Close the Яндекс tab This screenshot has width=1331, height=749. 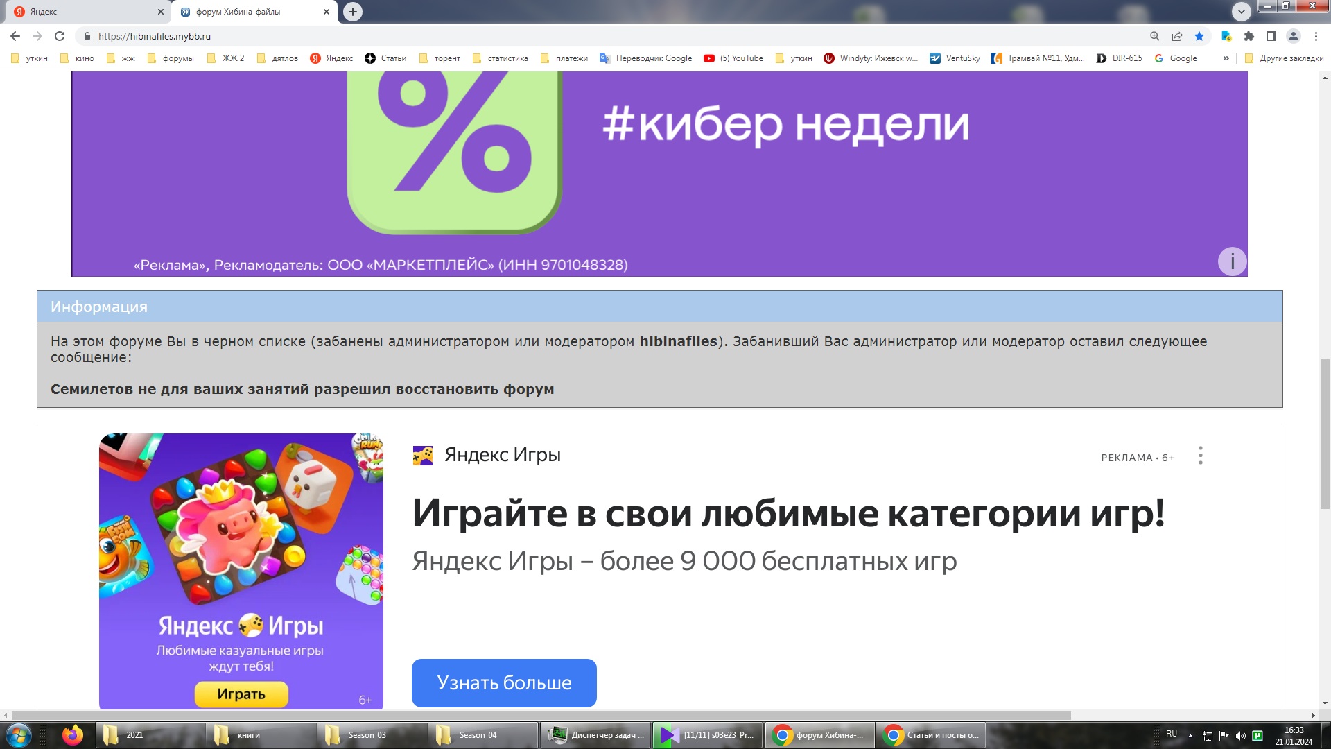tap(161, 12)
